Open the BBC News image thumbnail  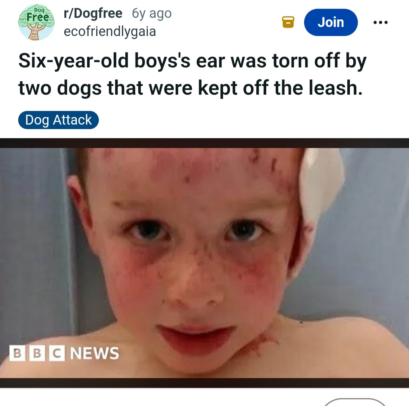(204, 263)
